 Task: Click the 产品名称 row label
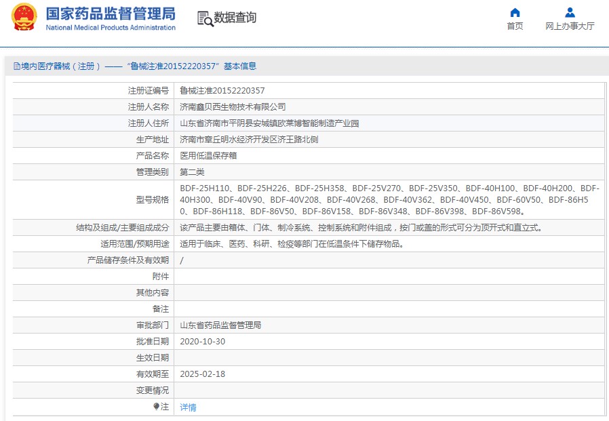coord(152,156)
